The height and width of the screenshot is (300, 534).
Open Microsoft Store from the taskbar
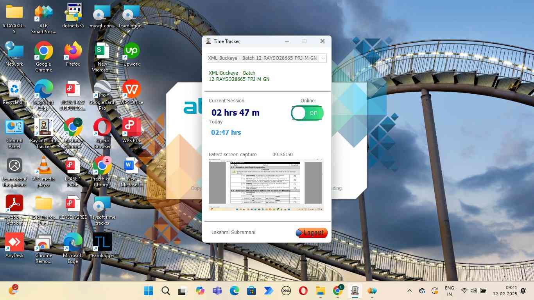point(251,291)
